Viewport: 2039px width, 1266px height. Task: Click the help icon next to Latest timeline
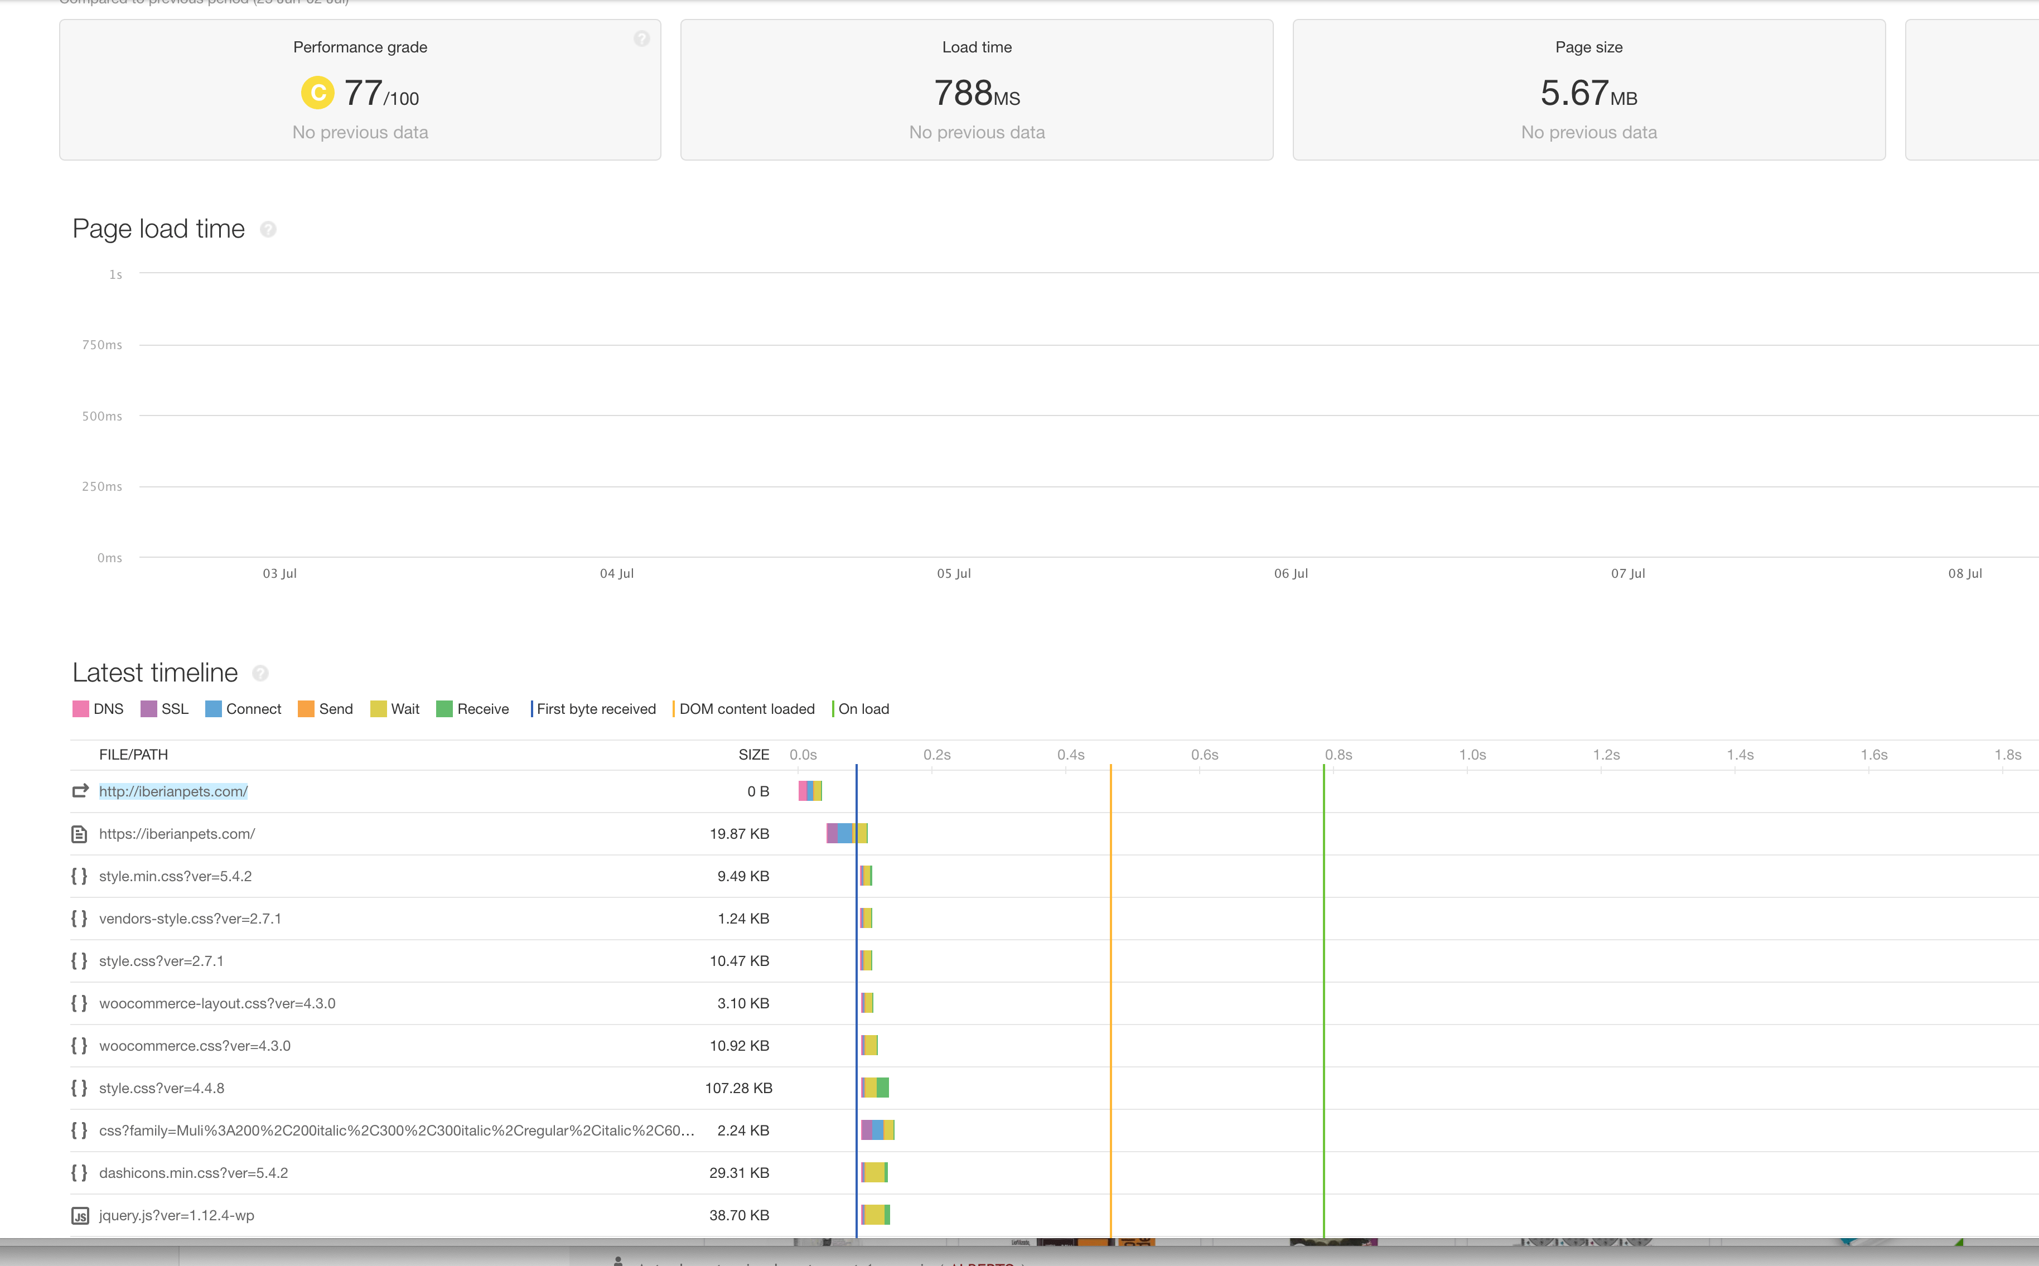tap(260, 673)
